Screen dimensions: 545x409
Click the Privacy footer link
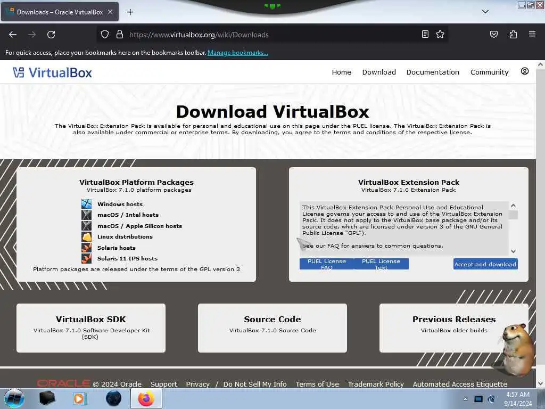(198, 385)
